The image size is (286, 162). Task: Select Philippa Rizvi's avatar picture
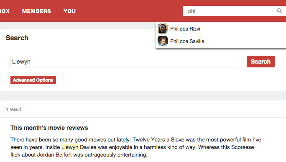point(163,28)
